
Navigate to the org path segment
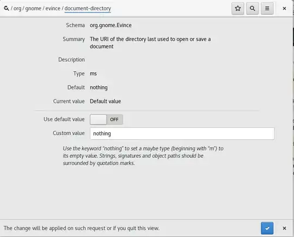17,8
